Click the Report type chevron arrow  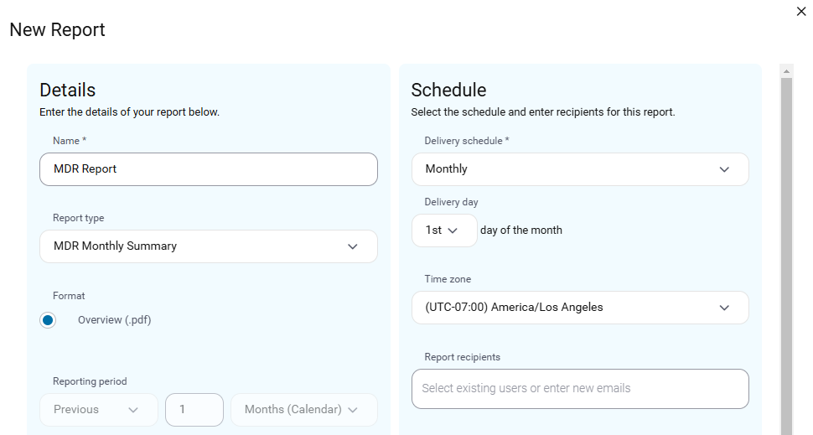[353, 246]
